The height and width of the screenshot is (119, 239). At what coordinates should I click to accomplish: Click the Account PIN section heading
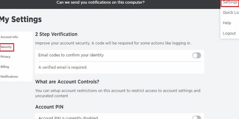49,107
